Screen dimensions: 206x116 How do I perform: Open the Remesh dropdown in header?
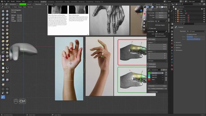(x=159, y=4)
